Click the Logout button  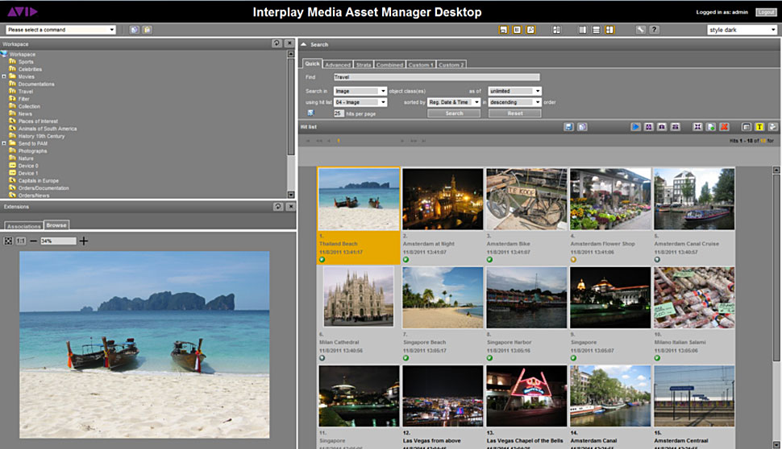coord(766,13)
